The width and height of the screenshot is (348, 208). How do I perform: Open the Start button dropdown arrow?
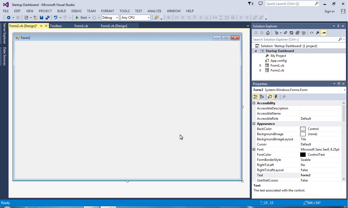(x=89, y=18)
